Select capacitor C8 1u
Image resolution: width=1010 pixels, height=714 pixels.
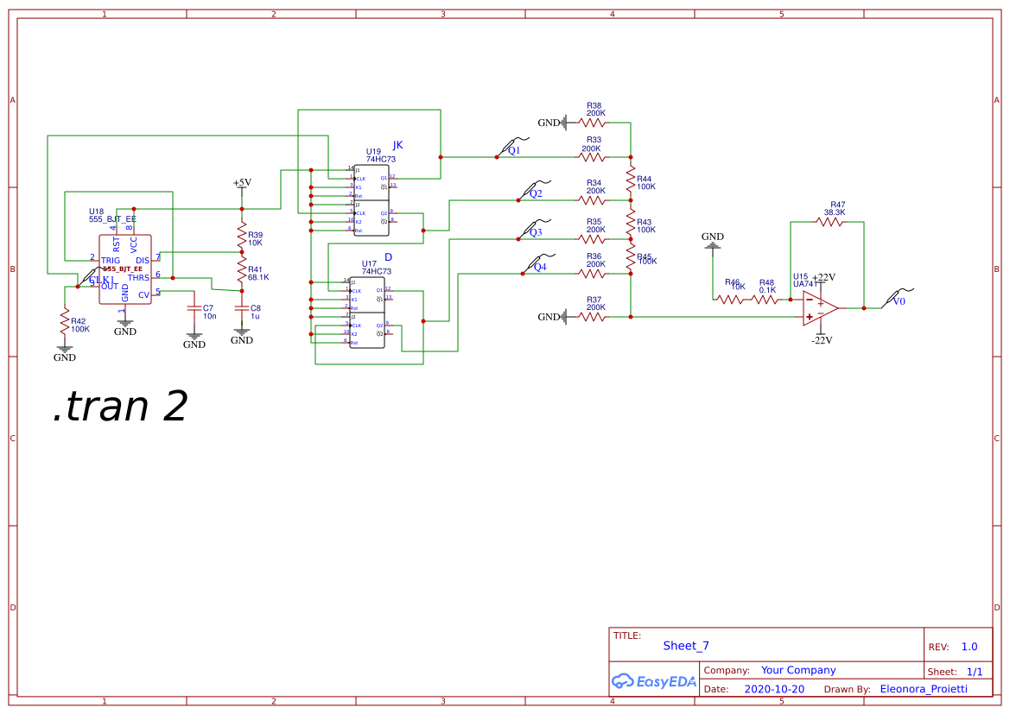pos(242,306)
